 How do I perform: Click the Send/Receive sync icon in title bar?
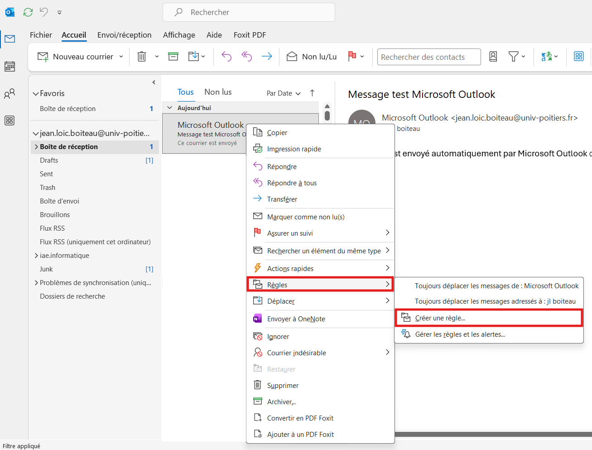pyautogui.click(x=28, y=12)
